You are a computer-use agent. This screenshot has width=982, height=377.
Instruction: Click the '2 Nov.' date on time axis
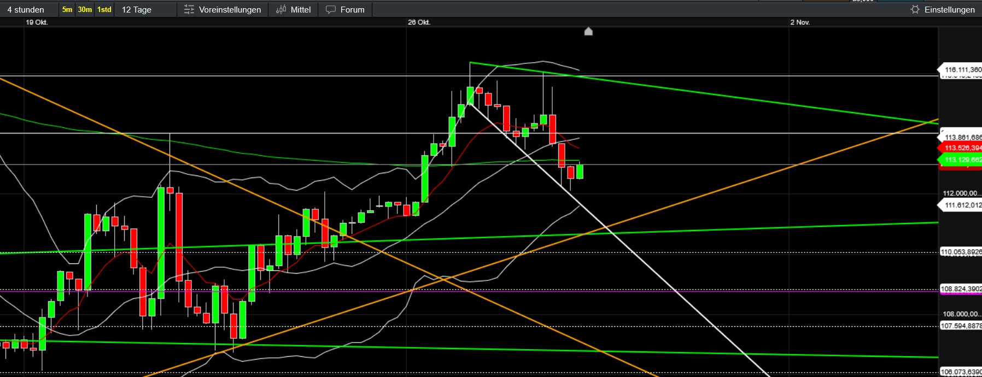click(x=799, y=22)
